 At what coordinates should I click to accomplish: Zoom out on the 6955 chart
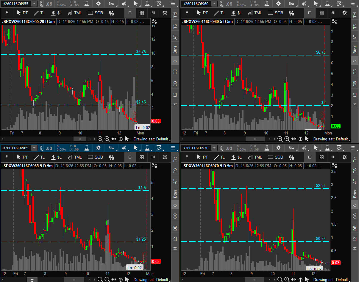tap(100, 139)
